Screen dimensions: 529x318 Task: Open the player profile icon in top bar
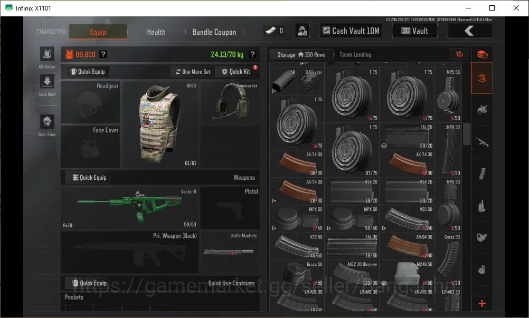(x=303, y=31)
